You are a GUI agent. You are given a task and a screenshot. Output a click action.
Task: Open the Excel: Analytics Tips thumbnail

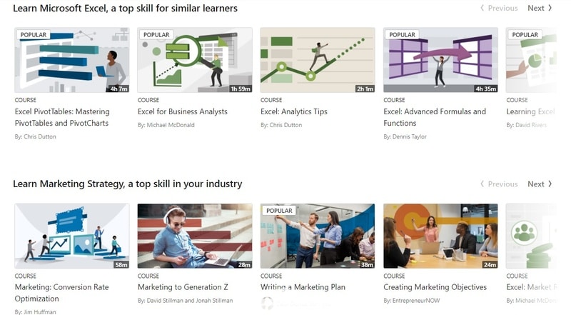click(318, 60)
